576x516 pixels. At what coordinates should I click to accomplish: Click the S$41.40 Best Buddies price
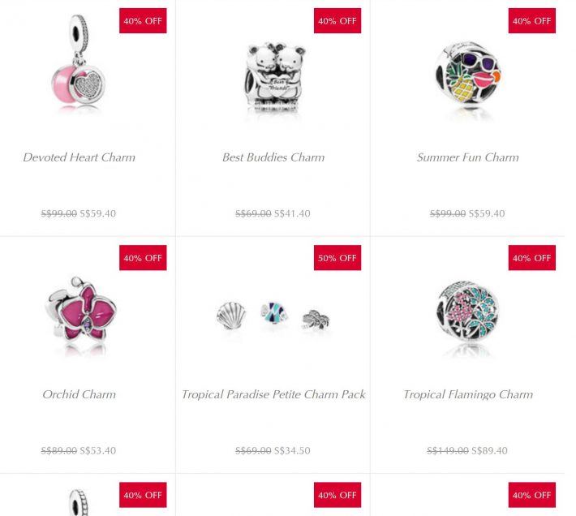tap(292, 213)
